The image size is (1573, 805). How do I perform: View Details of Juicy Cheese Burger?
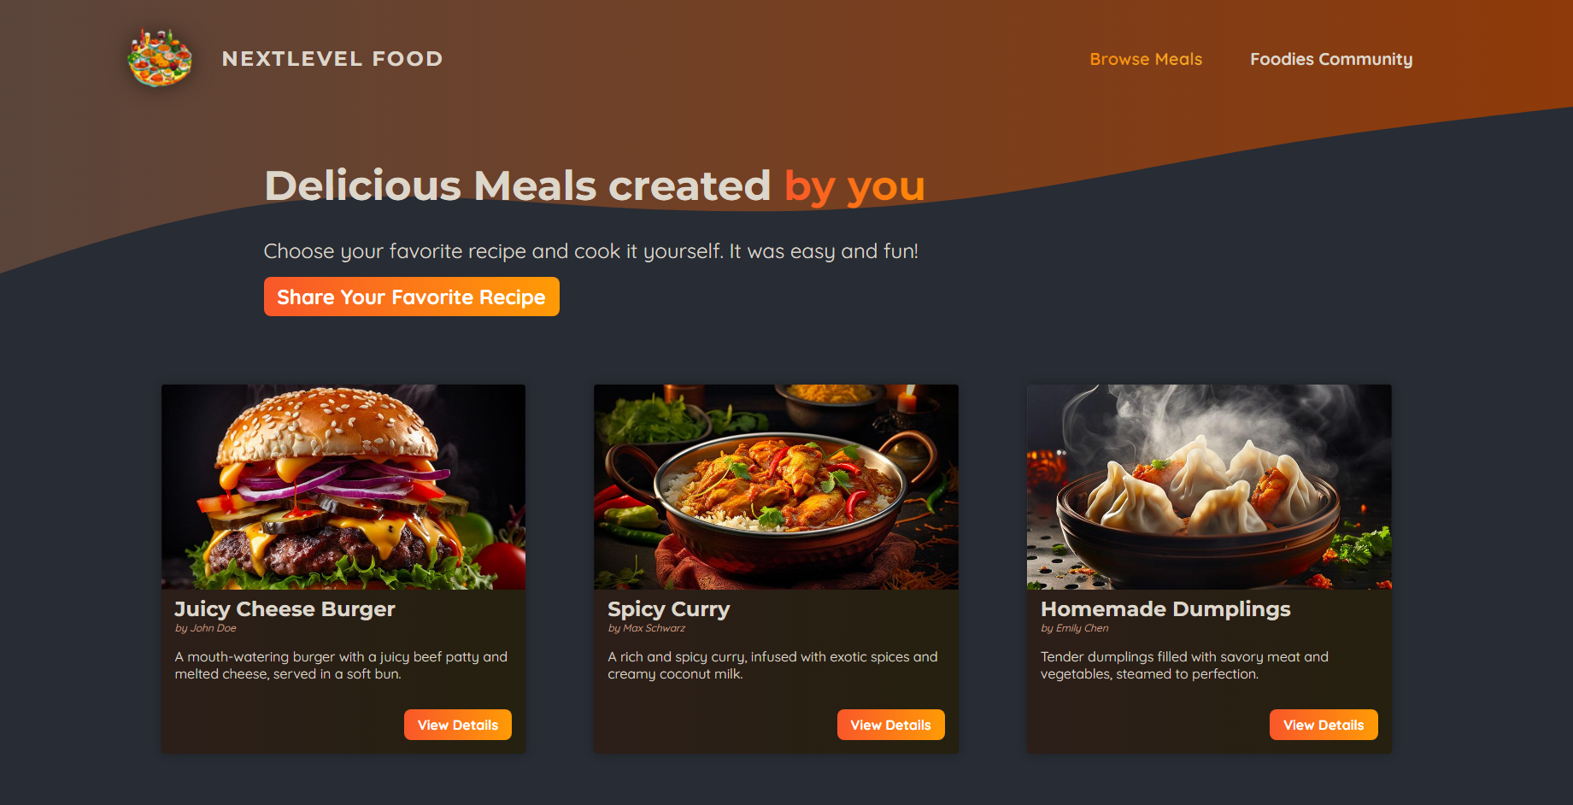(x=458, y=725)
